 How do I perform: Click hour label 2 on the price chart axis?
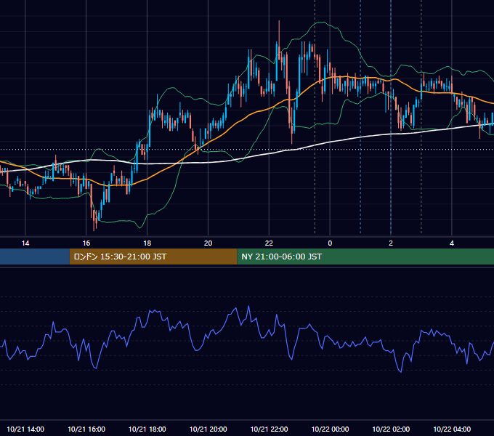pos(391,243)
